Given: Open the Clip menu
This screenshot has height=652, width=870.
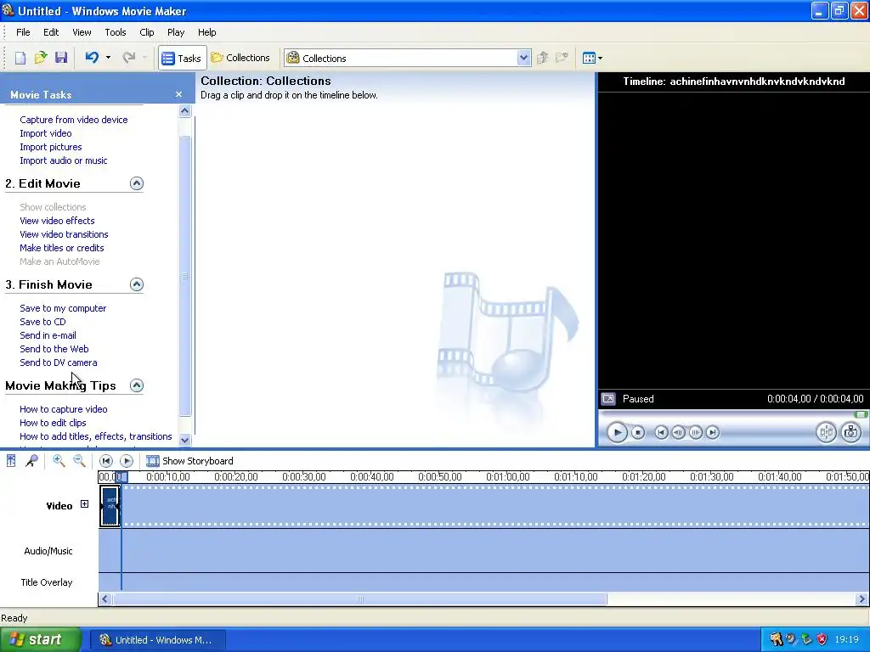Looking at the screenshot, I should pyautogui.click(x=147, y=32).
